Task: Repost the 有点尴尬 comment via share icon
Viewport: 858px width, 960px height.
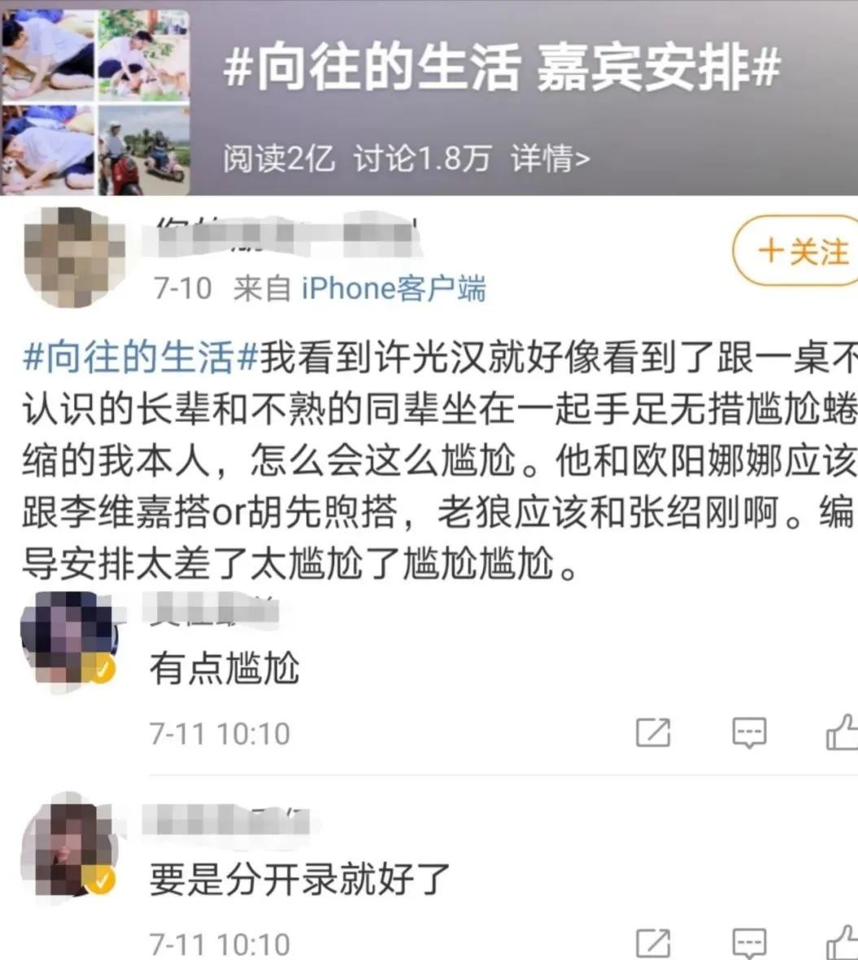Action: (x=653, y=732)
